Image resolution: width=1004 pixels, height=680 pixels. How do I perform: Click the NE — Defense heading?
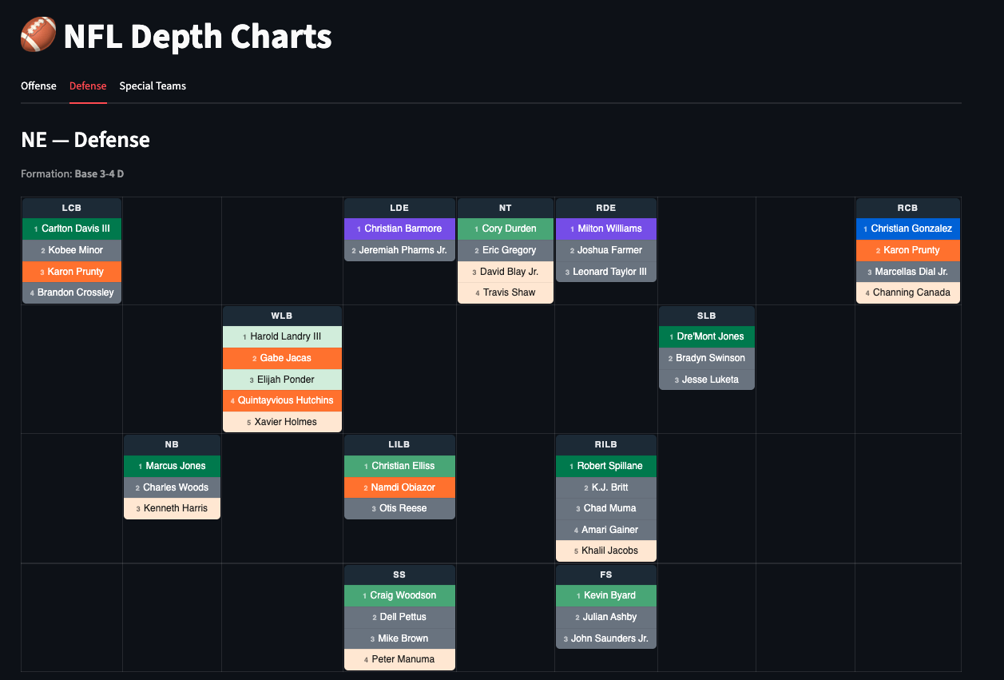85,140
